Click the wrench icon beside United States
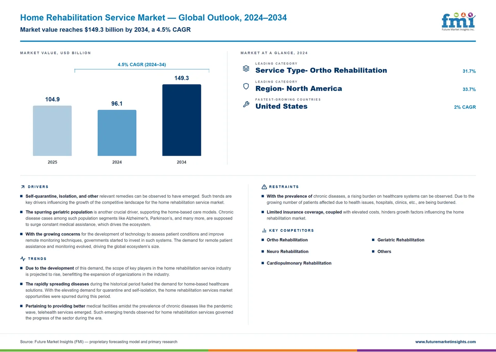Screen dimensions: 496x352 pos(246,104)
